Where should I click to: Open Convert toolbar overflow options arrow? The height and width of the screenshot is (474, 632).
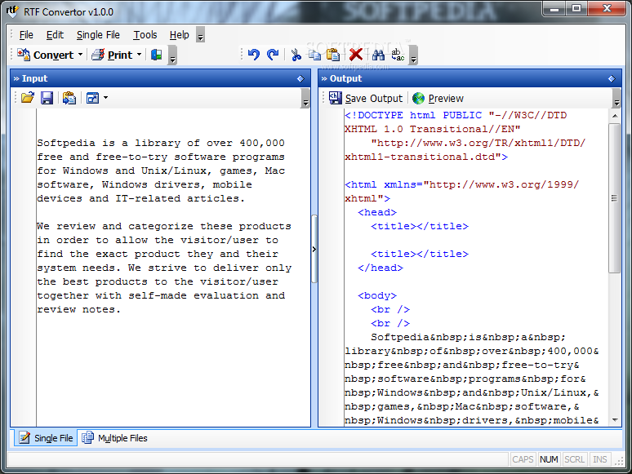(x=172, y=55)
